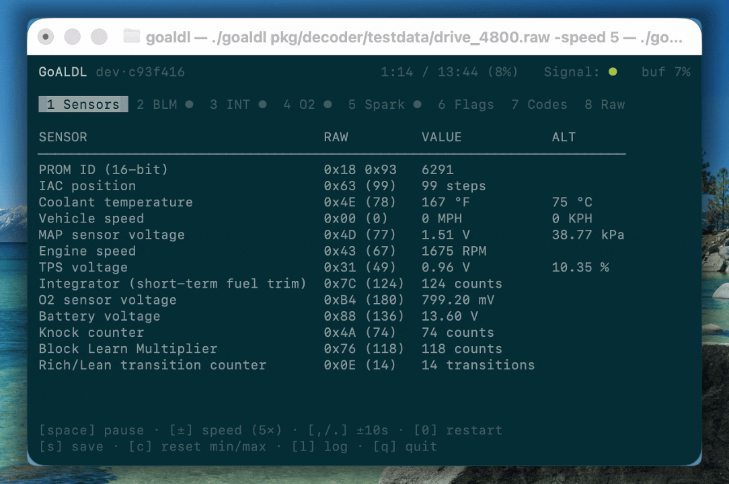729x484 pixels.
Task: Click the dot beside O2 tab
Action: point(328,104)
